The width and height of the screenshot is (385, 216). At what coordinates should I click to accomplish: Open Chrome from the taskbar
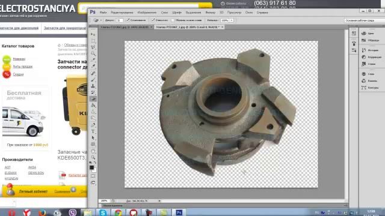click(118, 212)
